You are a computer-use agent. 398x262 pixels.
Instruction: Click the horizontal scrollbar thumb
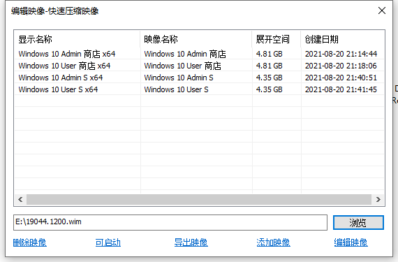pyautogui.click(x=199, y=199)
